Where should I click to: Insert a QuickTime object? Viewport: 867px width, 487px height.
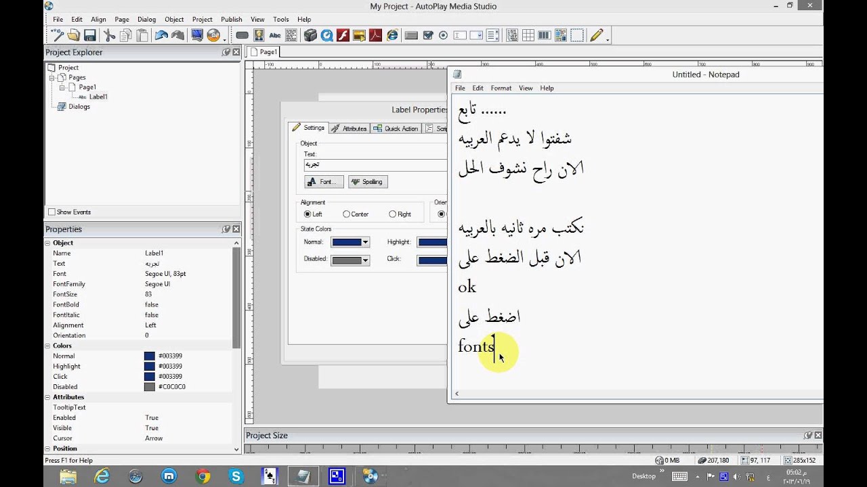tap(326, 35)
